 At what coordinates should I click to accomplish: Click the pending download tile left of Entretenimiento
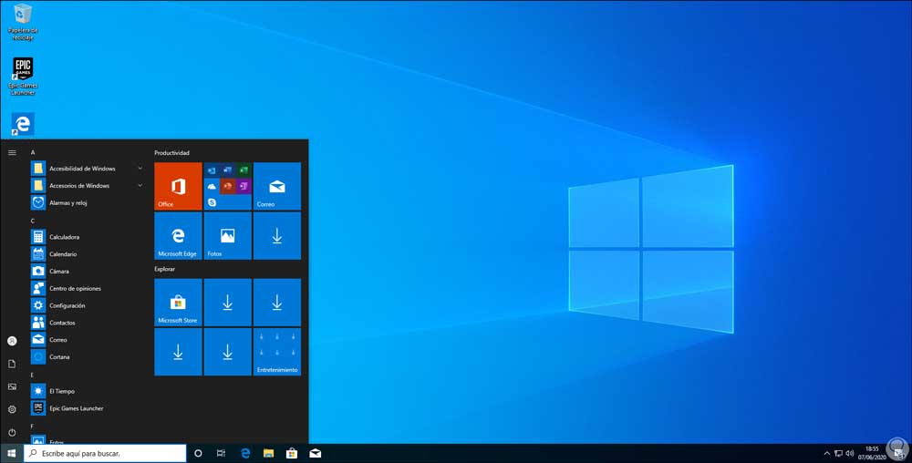pyautogui.click(x=227, y=352)
